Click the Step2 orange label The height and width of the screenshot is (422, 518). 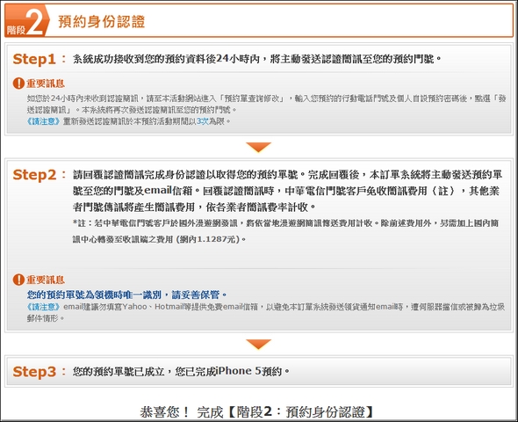34,175
